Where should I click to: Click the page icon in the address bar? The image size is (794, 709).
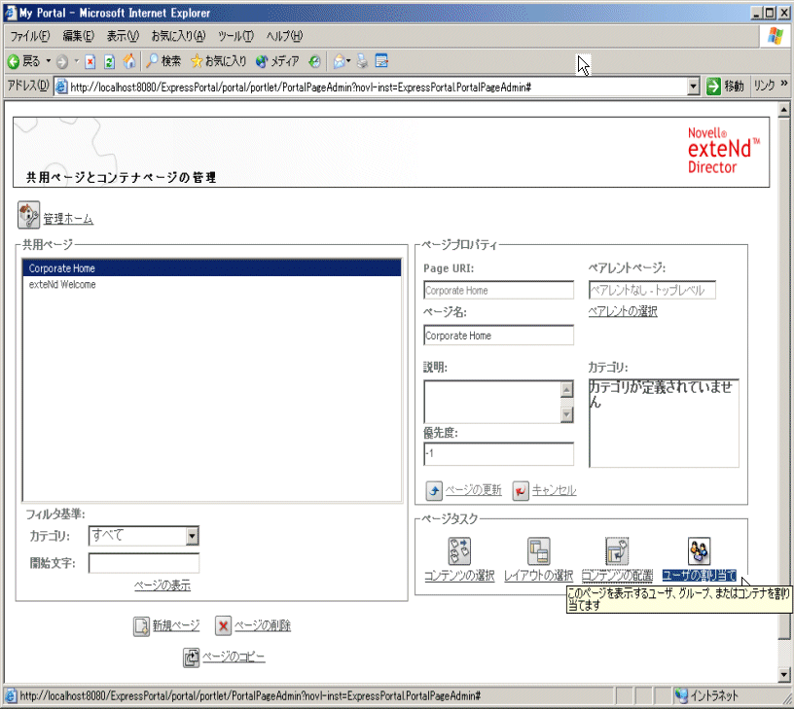tap(61, 87)
